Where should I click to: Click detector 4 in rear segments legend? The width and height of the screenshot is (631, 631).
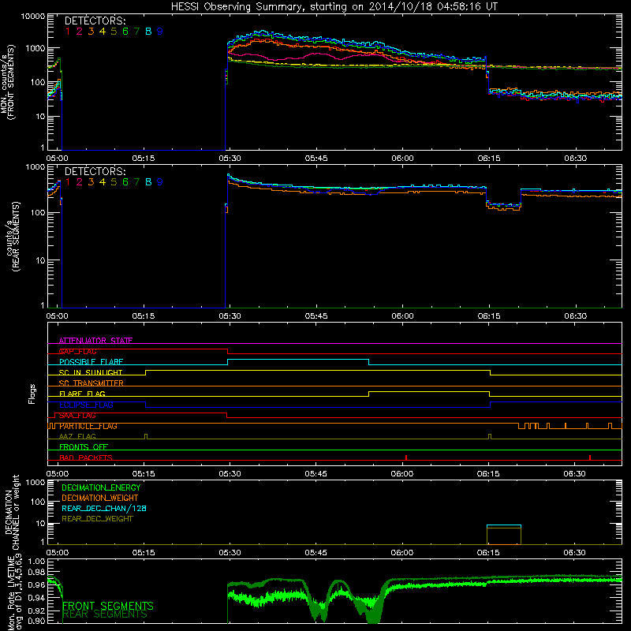point(103,182)
